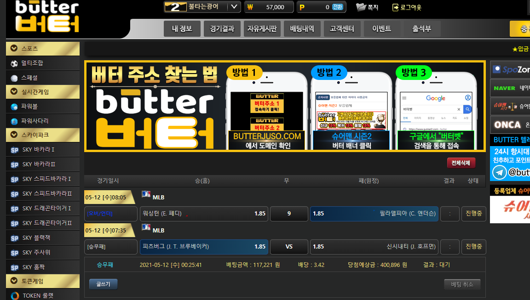This screenshot has height=300, width=530.
Task: Click the 파워볼 globe icon
Action: coord(14,107)
